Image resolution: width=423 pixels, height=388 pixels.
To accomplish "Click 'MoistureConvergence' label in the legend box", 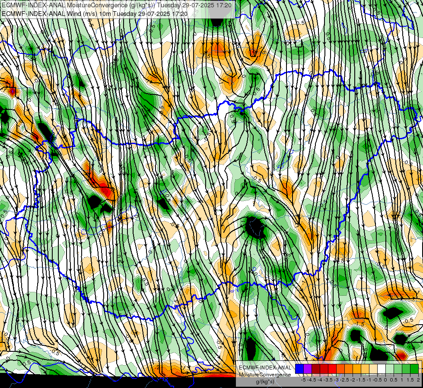I will (x=265, y=375).
